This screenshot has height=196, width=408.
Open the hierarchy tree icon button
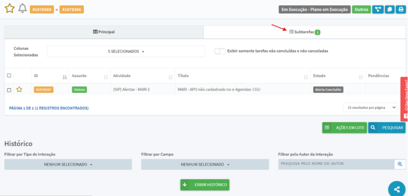pyautogui.click(x=378, y=10)
